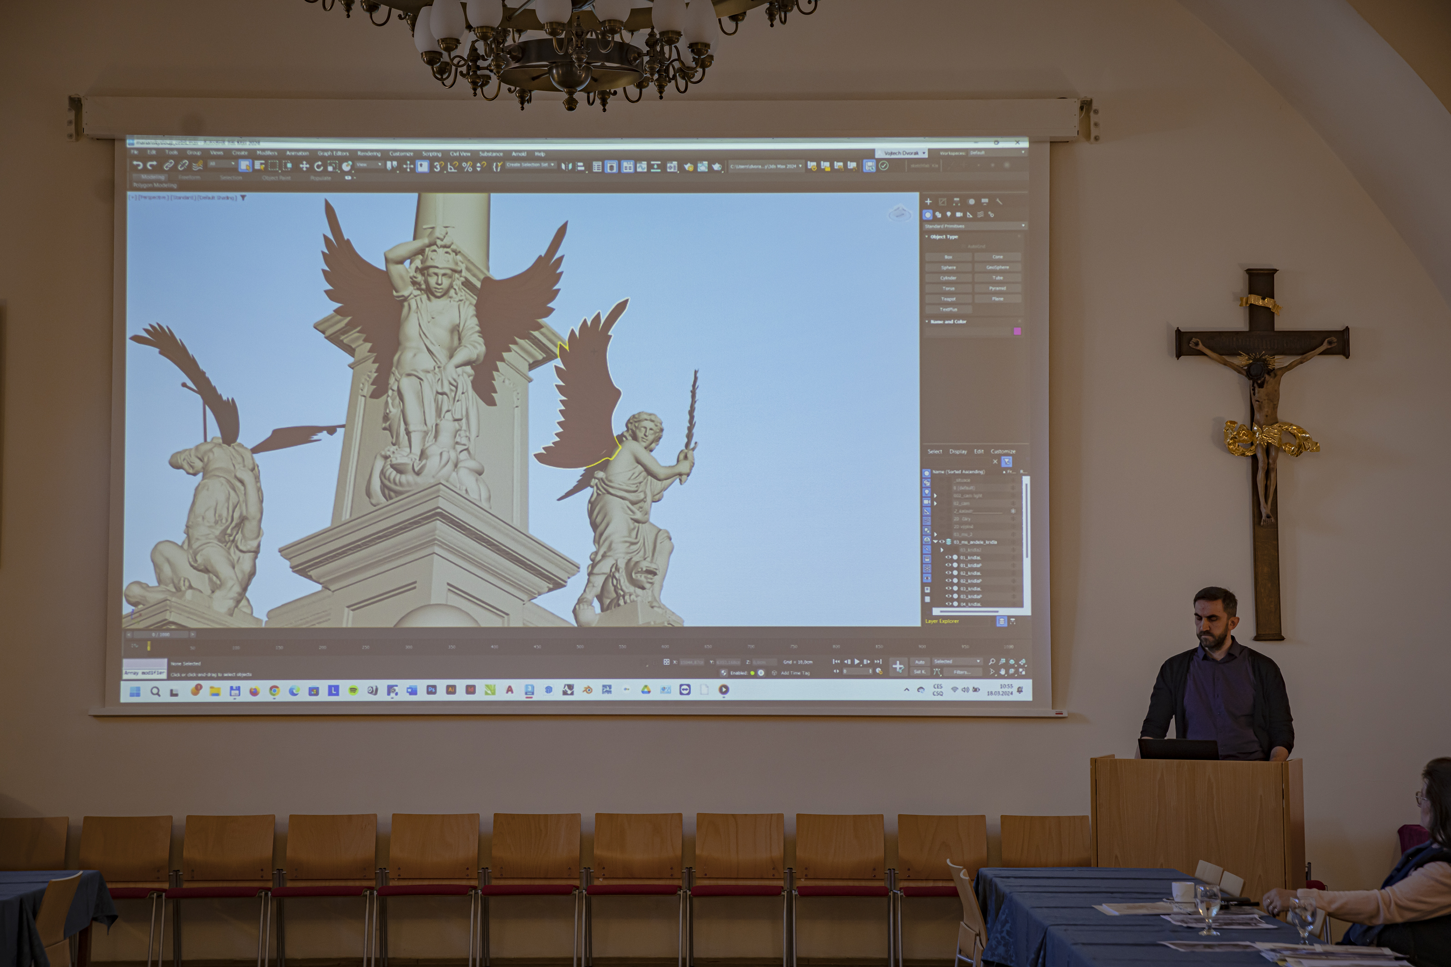This screenshot has width=1451, height=967.
Task: Open the Create Selection Set dropdown
Action: click(x=531, y=165)
